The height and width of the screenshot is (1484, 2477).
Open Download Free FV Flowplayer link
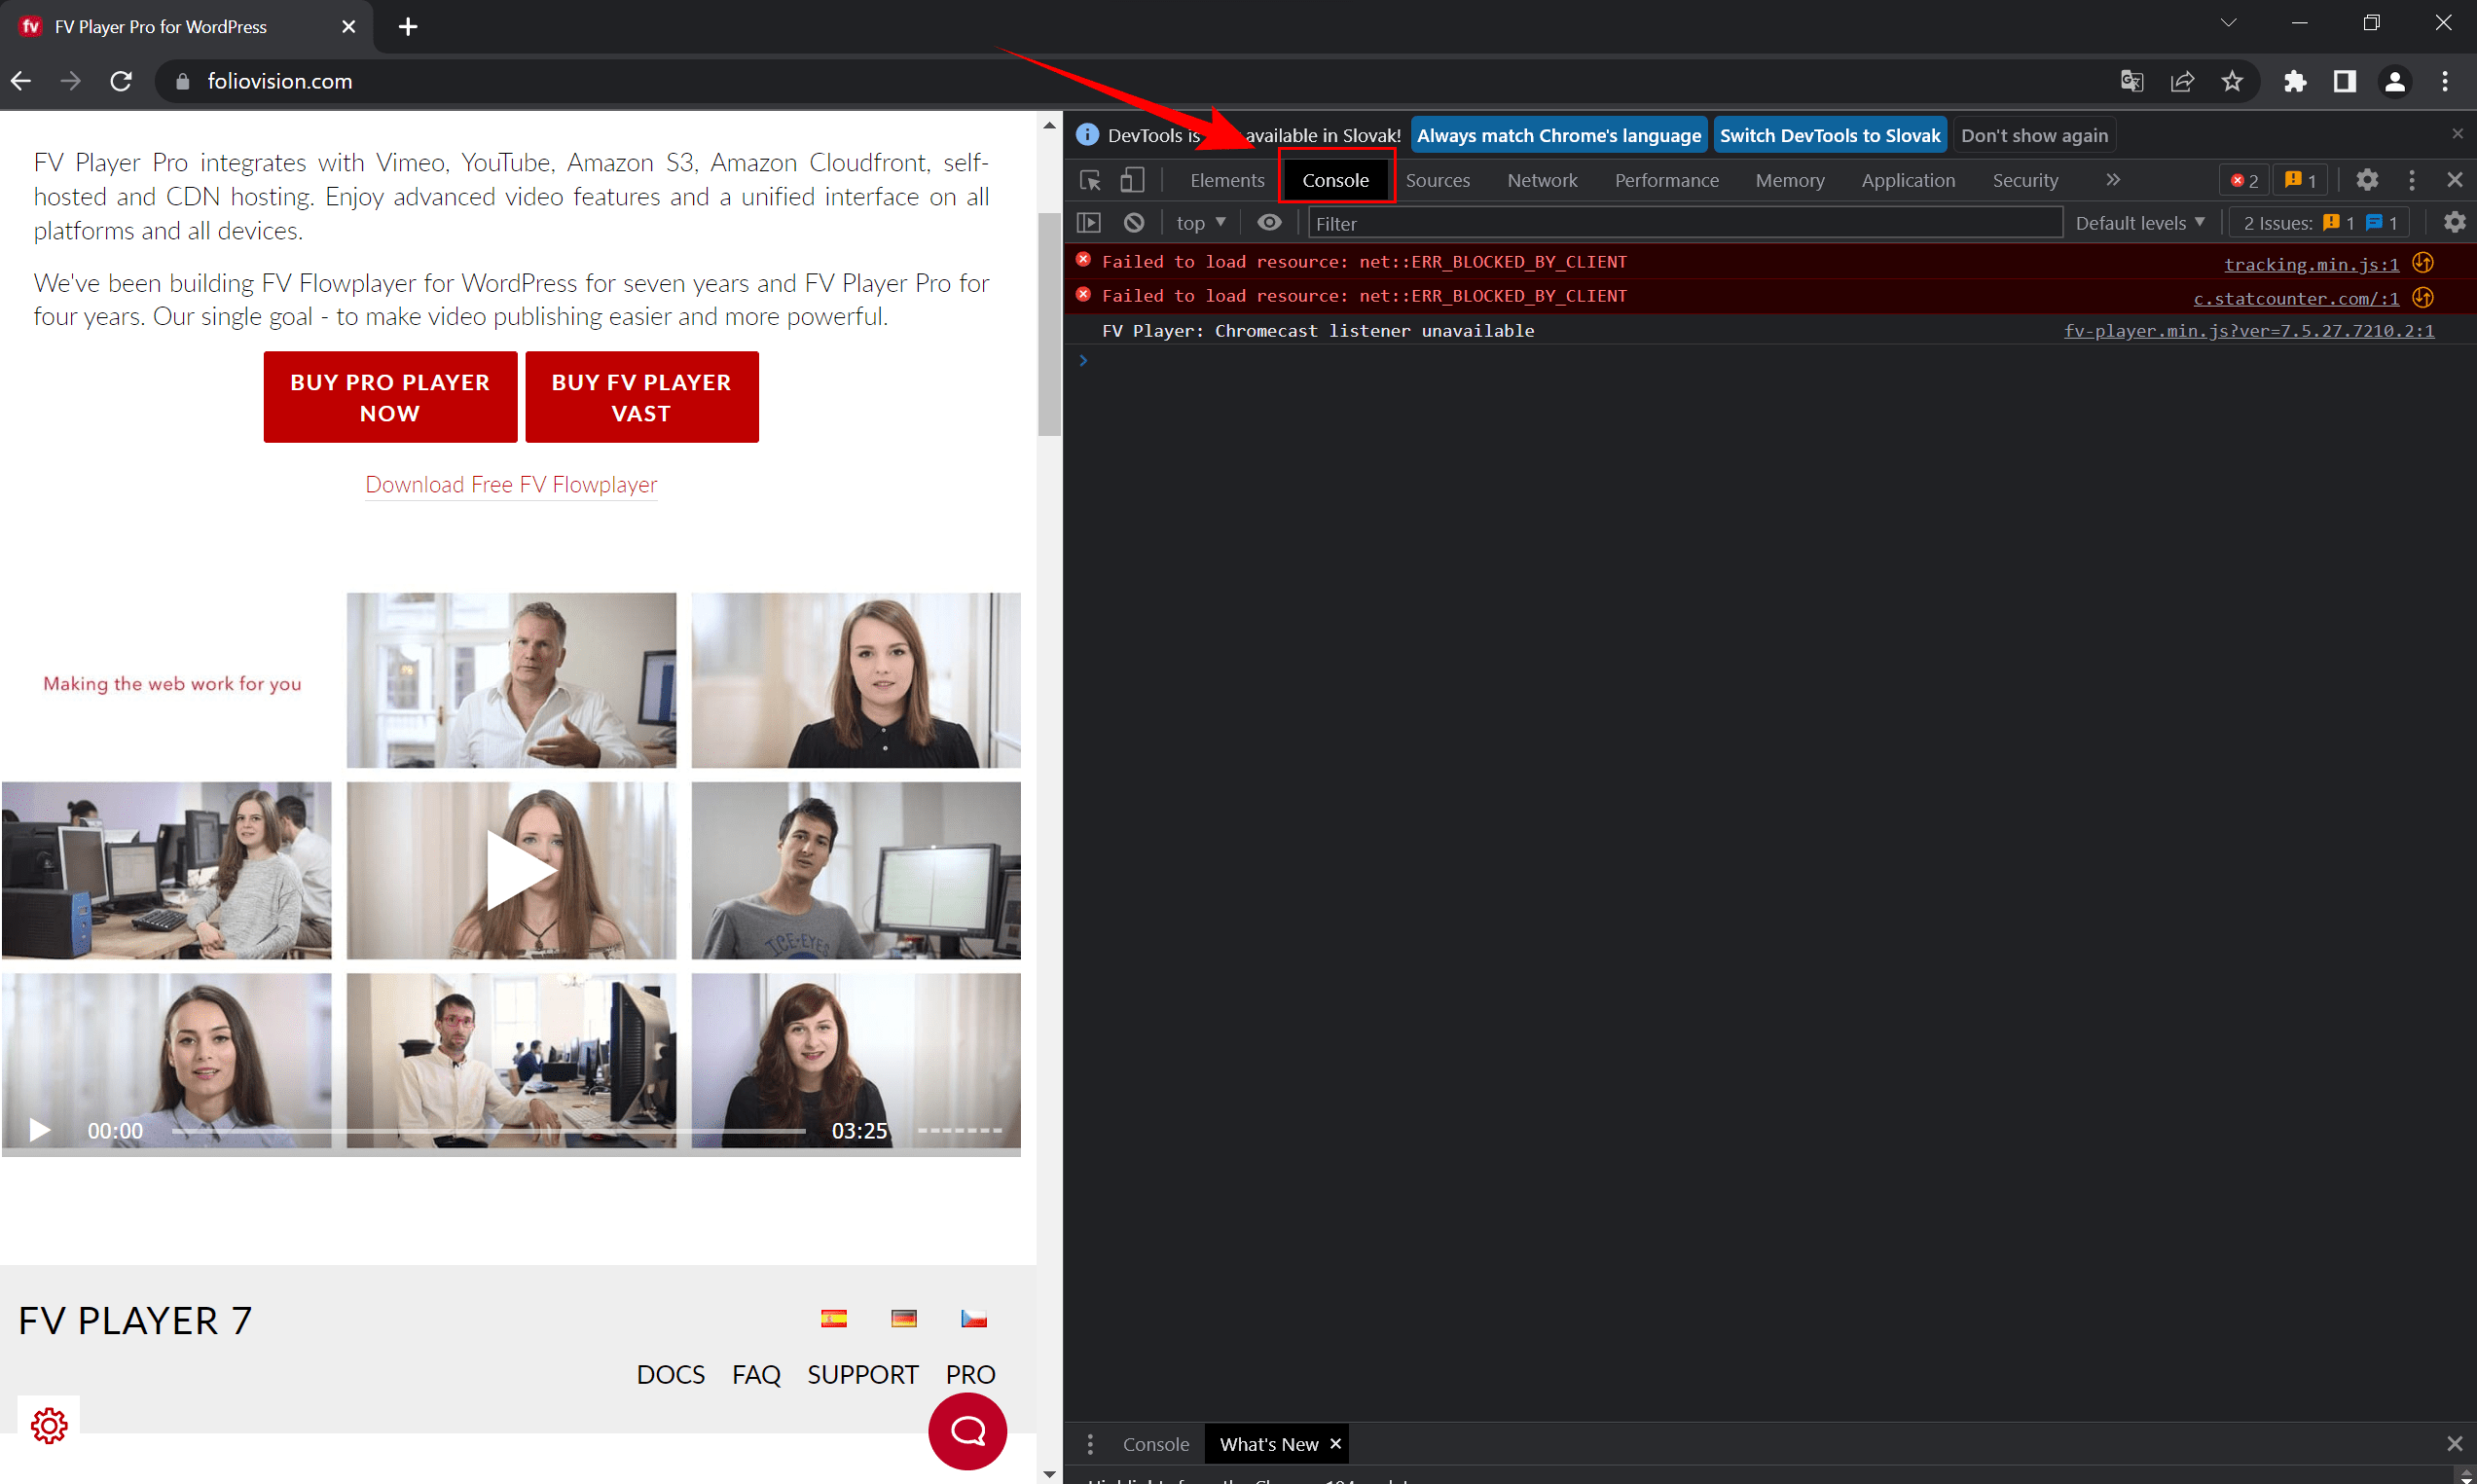(x=511, y=484)
